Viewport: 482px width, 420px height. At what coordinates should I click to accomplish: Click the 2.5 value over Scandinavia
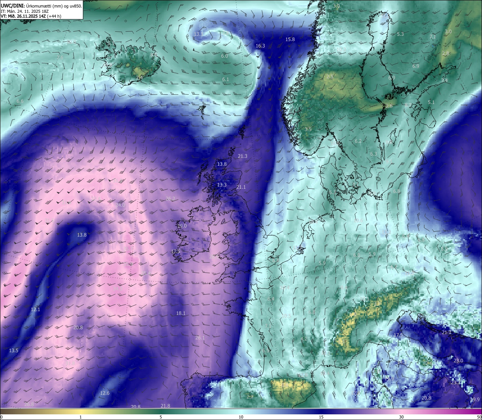pyautogui.click(x=330, y=77)
